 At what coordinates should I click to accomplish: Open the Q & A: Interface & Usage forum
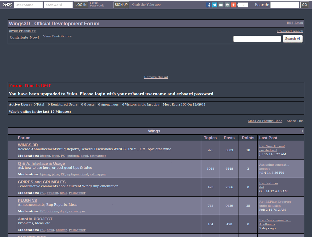(41, 164)
